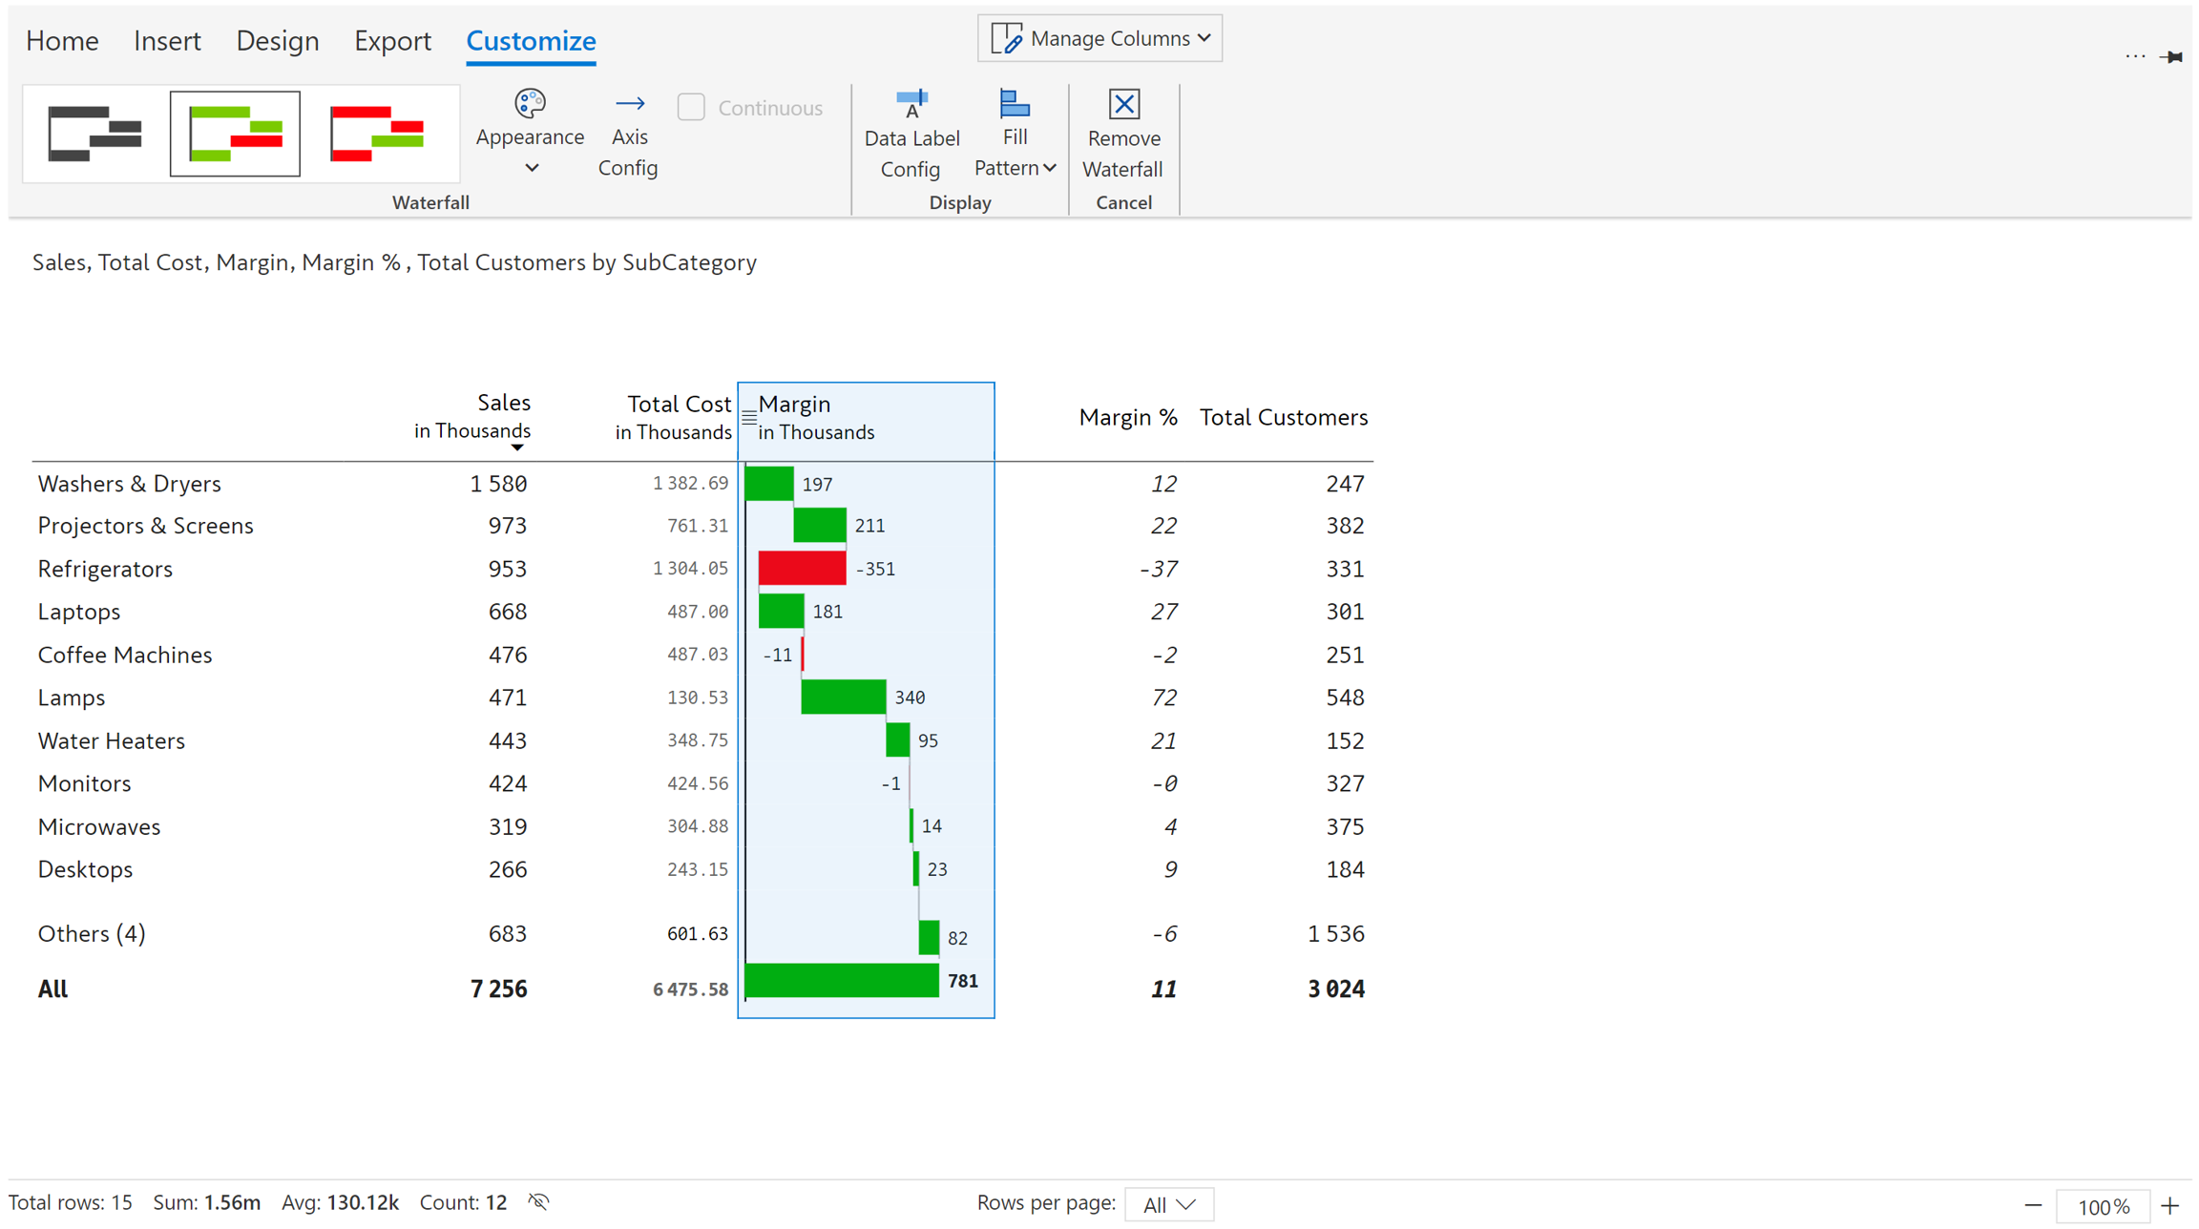
Task: Click the zoom in plus button
Action: coord(2169,1205)
